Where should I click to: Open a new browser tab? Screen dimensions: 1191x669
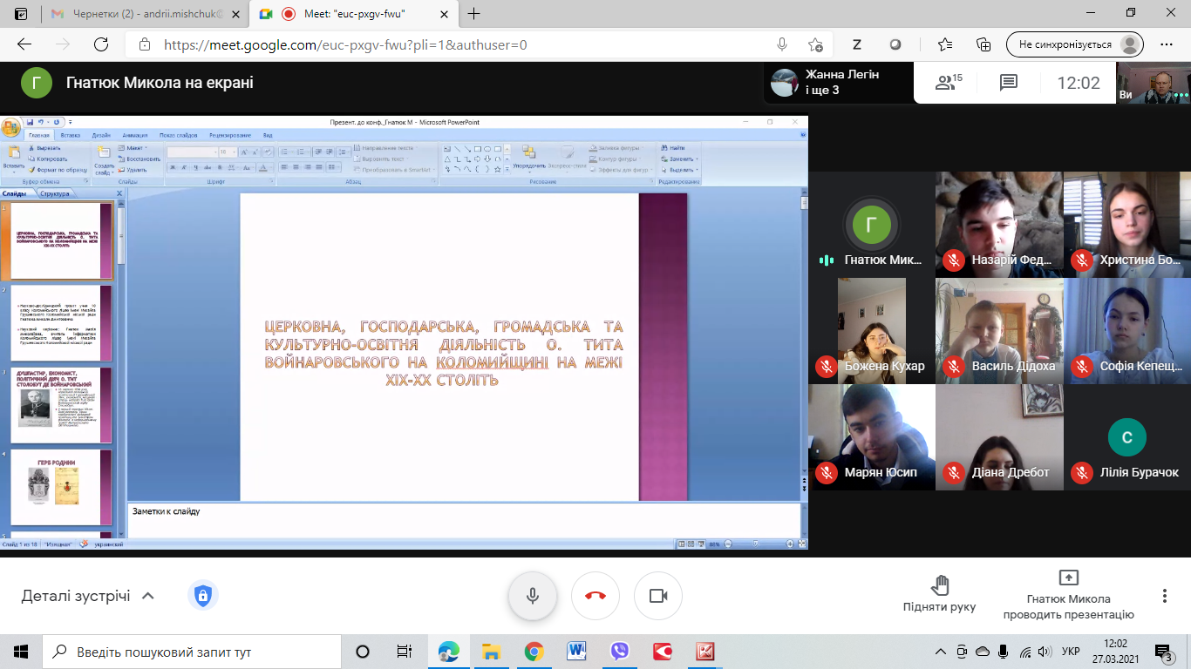click(x=474, y=14)
